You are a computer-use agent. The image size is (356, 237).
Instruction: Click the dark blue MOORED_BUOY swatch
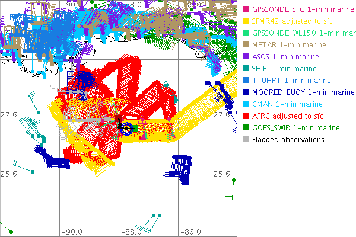[246, 92]
